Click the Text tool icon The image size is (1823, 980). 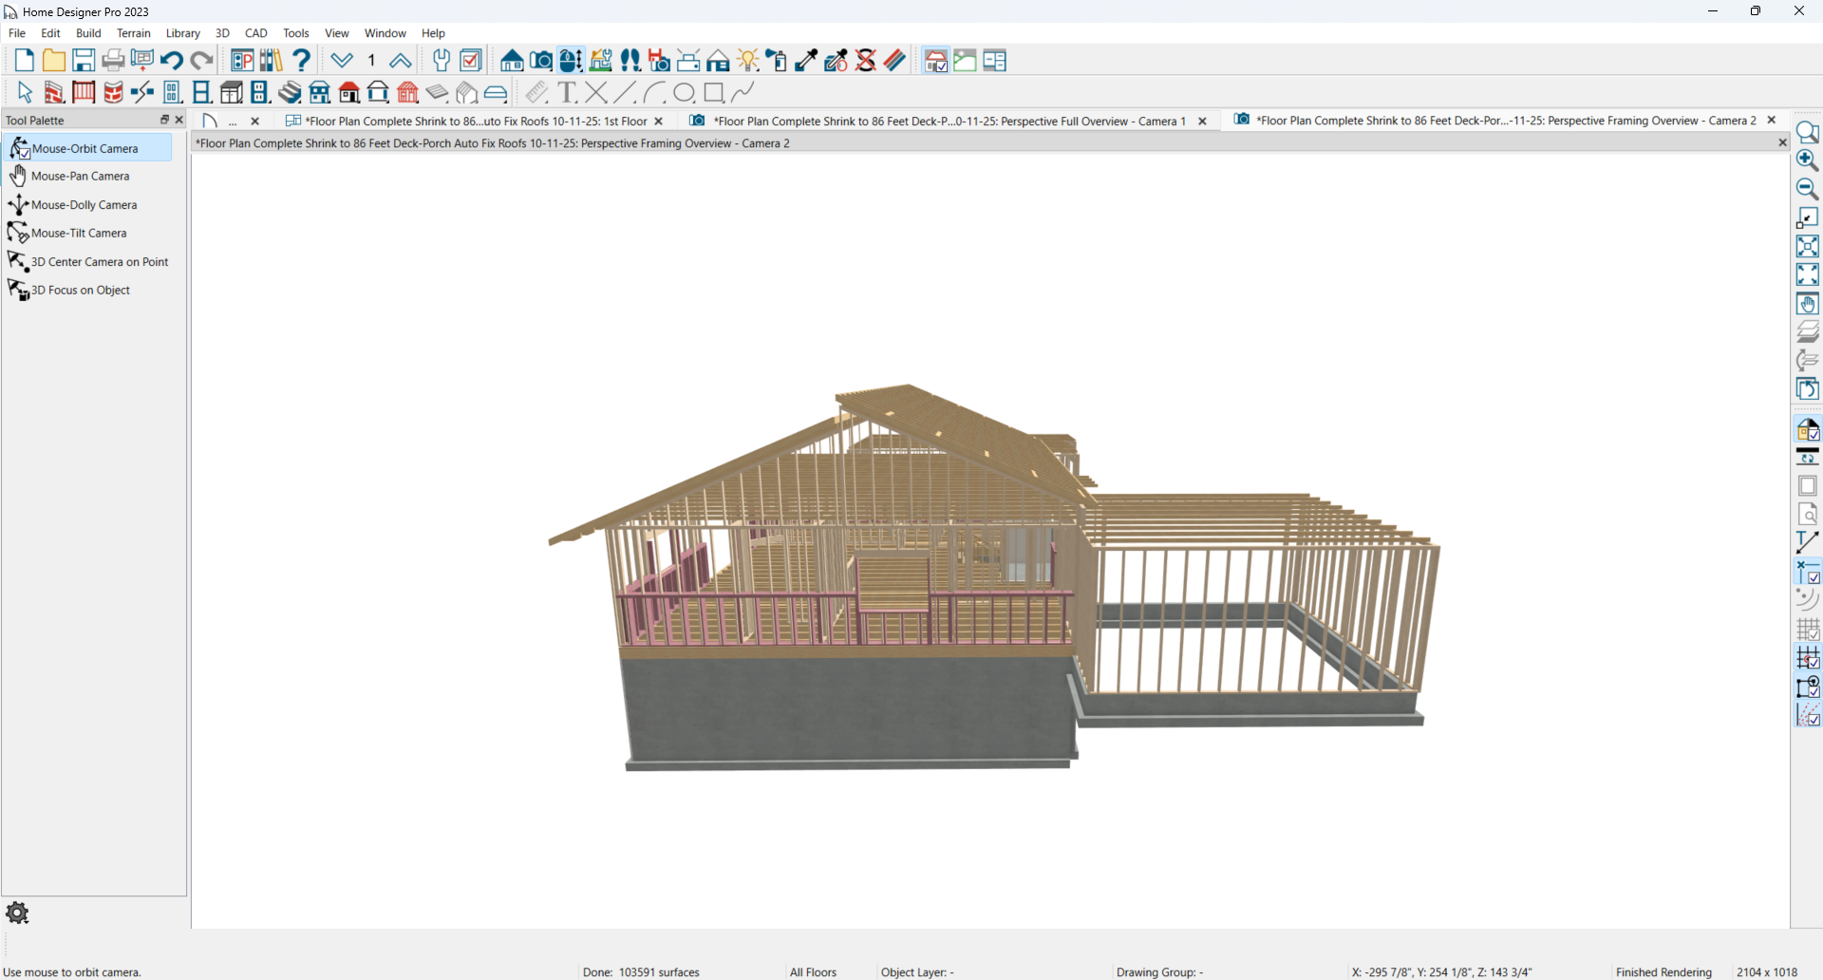[x=567, y=92]
